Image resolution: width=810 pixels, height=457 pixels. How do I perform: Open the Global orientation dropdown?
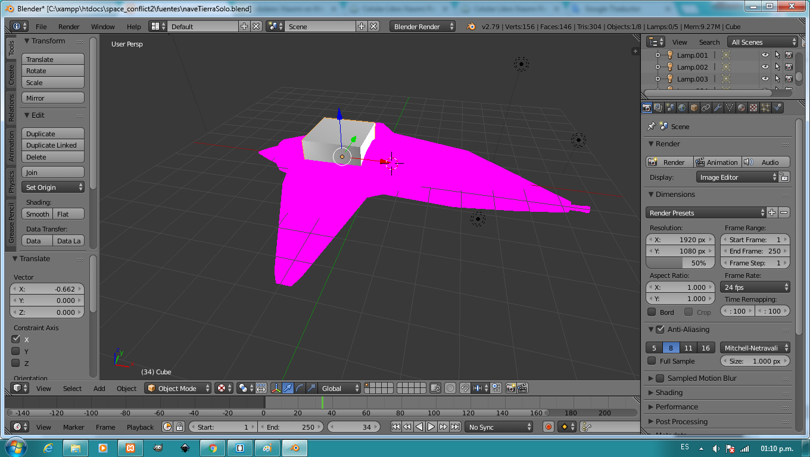(339, 388)
